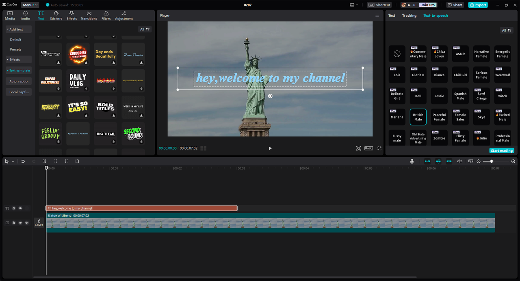Click the Export button
This screenshot has width=520, height=281.
click(x=478, y=5)
